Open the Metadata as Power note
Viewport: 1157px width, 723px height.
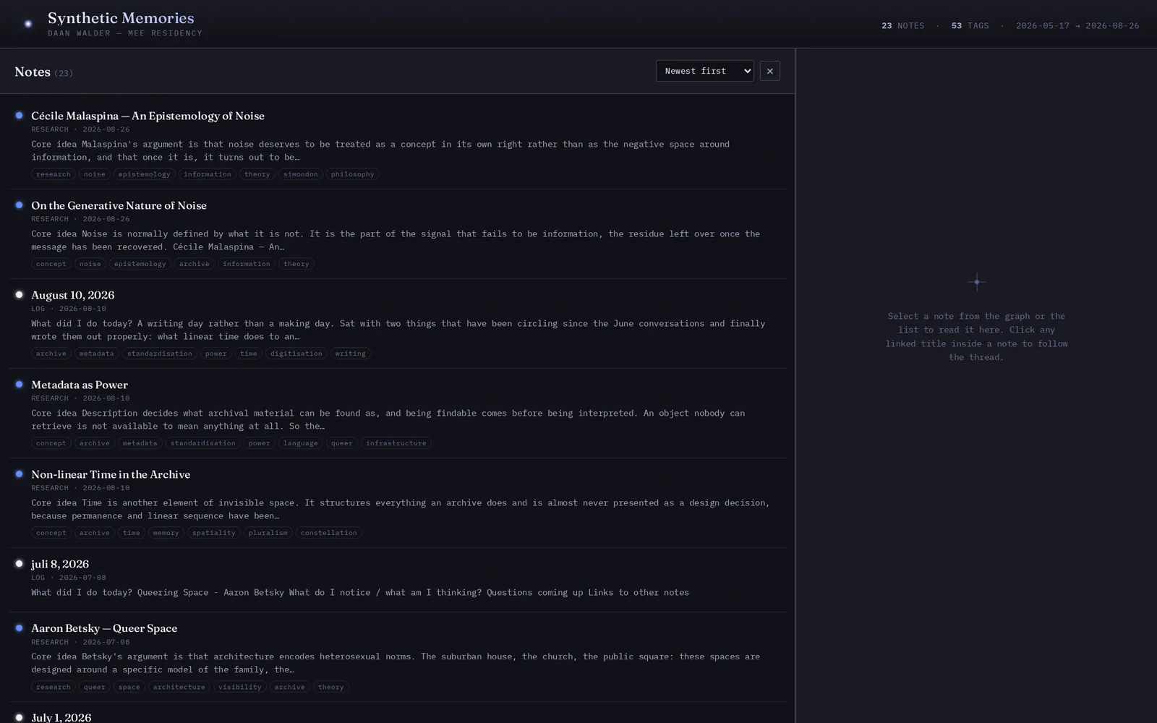point(80,385)
